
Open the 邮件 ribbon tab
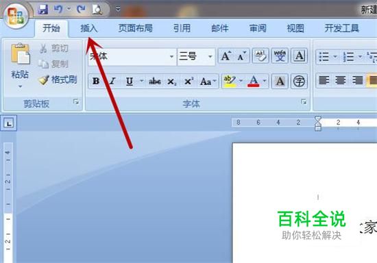219,28
